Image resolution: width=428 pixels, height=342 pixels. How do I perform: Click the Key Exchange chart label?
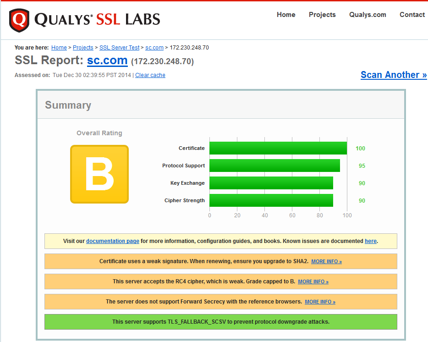click(x=187, y=183)
